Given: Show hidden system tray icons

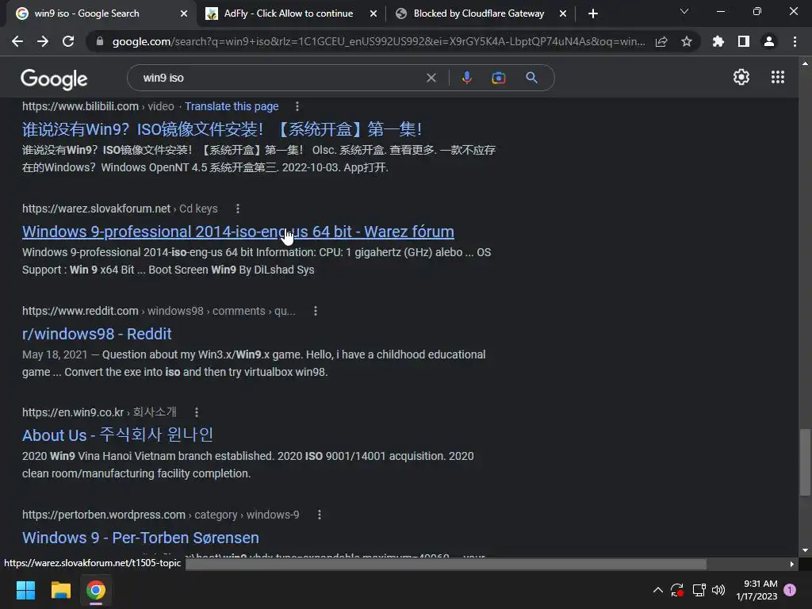Looking at the screenshot, I should pos(657,590).
